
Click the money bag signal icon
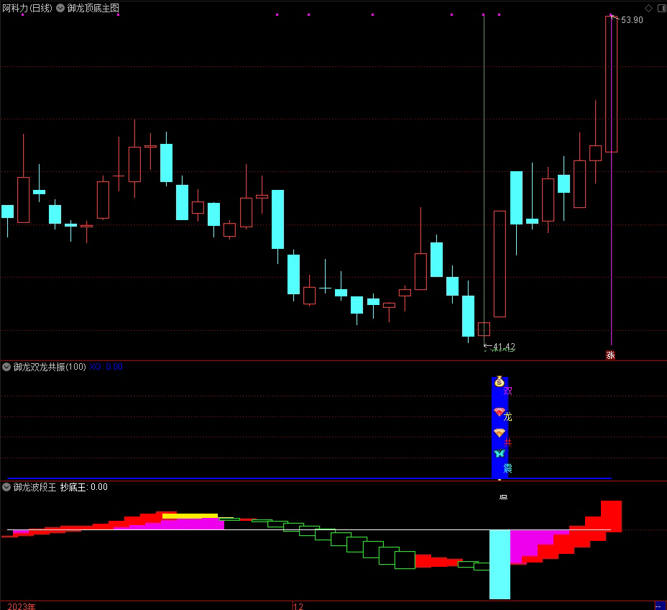click(x=499, y=382)
